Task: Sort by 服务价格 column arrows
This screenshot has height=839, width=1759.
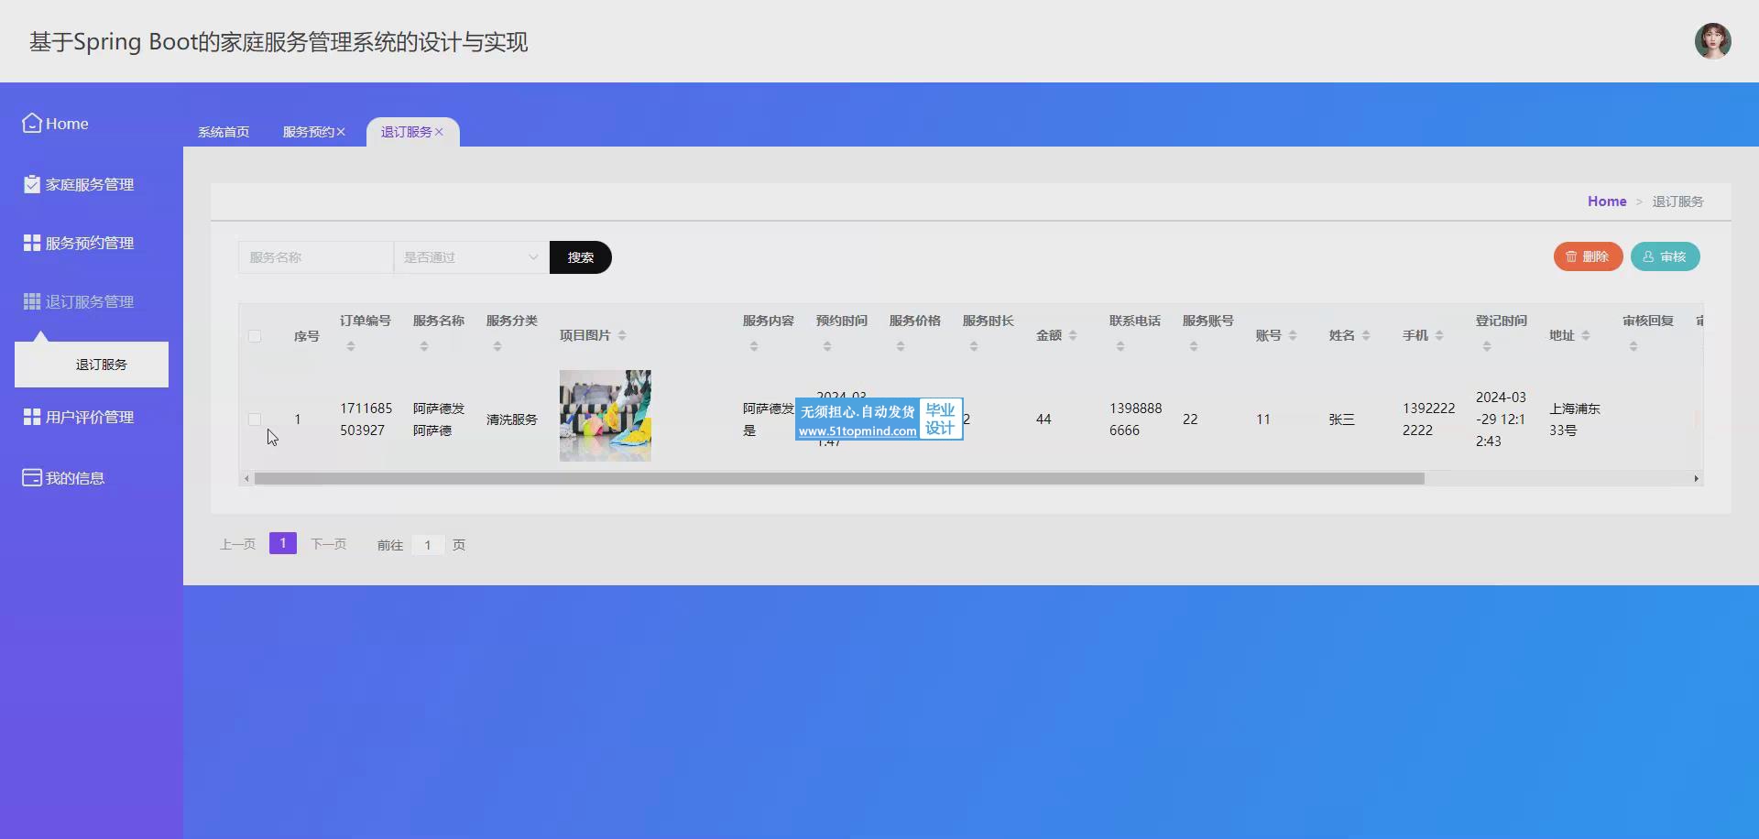Action: tap(901, 346)
